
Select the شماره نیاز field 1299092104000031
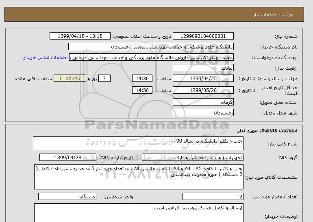(203, 36)
